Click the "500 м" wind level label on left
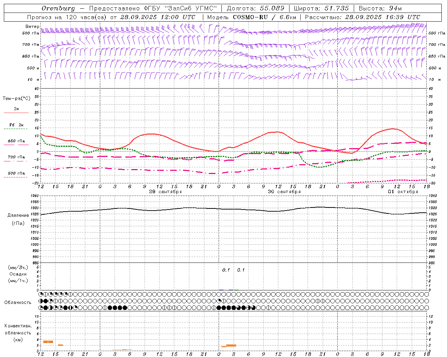The width and height of the screenshot is (447, 357). pyautogui.click(x=33, y=68)
